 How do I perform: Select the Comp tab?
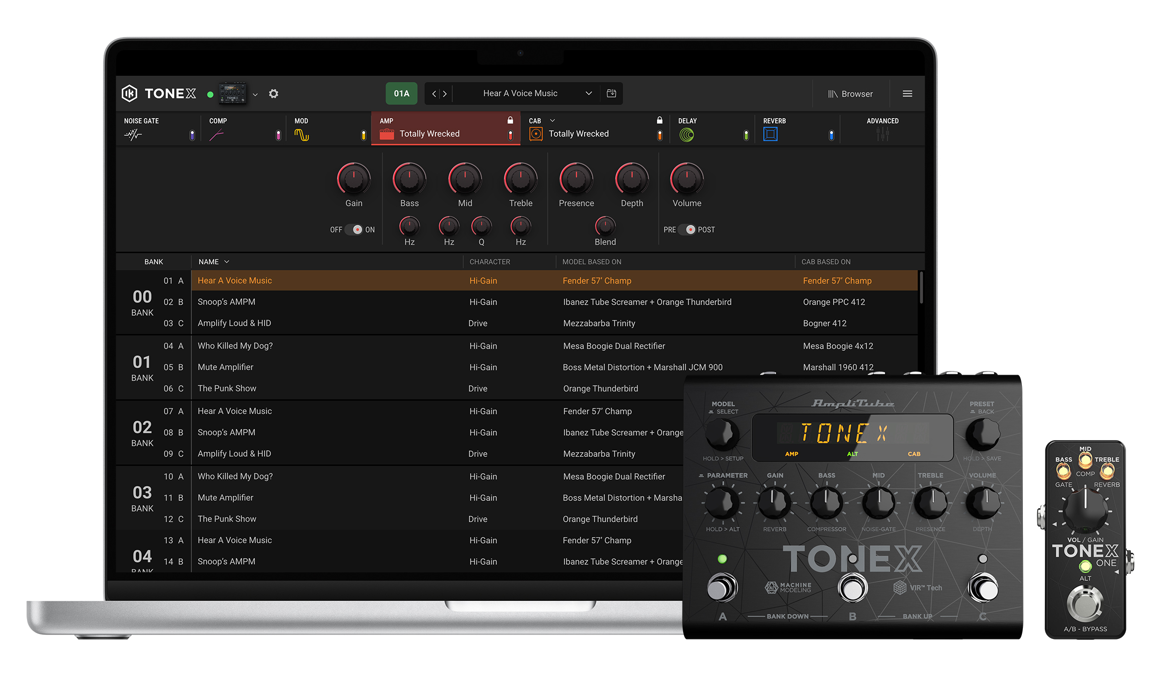pos(244,128)
